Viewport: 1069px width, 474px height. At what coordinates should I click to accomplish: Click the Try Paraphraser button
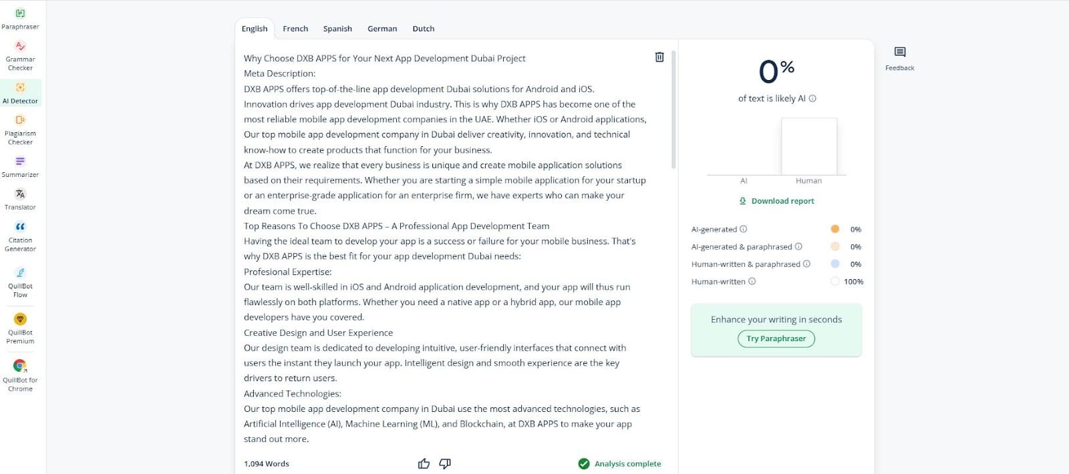click(x=776, y=338)
